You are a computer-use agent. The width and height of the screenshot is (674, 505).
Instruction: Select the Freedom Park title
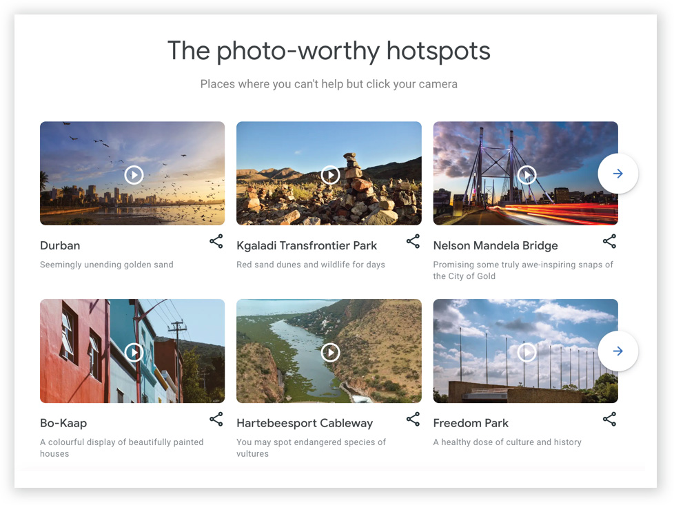point(471,423)
